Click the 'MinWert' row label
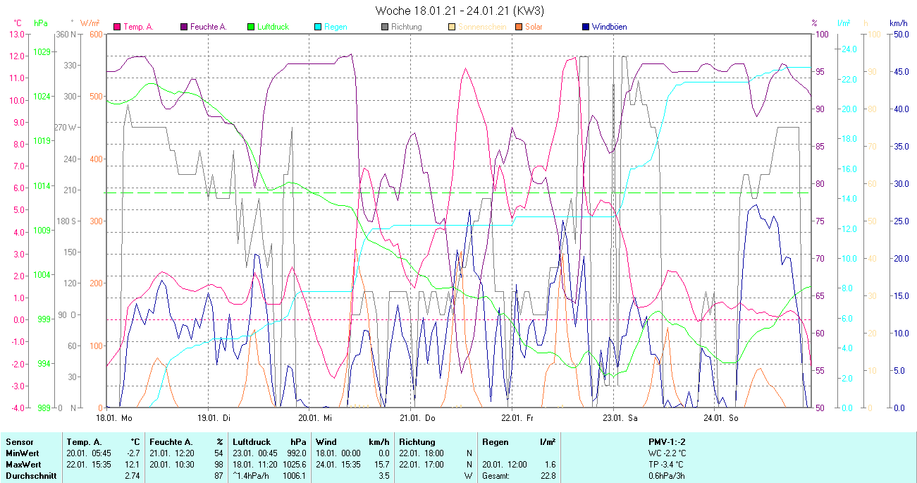Image resolution: width=917 pixels, height=483 pixels. pyautogui.click(x=23, y=453)
